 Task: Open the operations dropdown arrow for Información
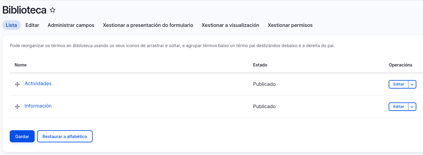[x=412, y=107]
